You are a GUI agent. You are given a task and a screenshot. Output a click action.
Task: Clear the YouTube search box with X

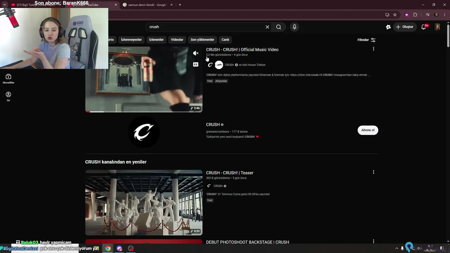[x=267, y=27]
